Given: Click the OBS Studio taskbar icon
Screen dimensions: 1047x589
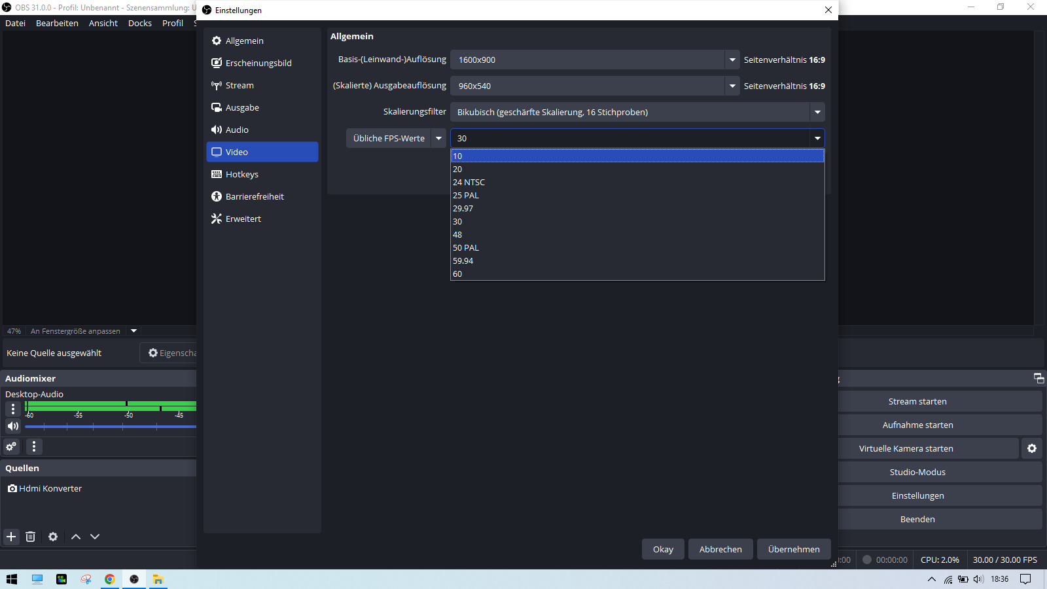Looking at the screenshot, I should pyautogui.click(x=133, y=579).
